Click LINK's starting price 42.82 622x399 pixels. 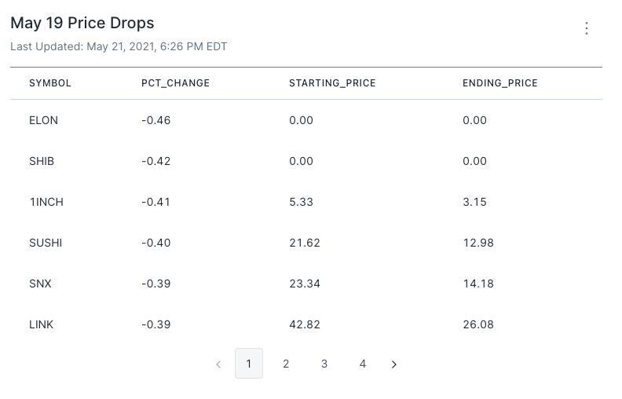305,324
